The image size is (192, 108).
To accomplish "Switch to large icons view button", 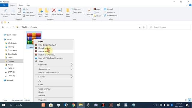I will [190, 100].
